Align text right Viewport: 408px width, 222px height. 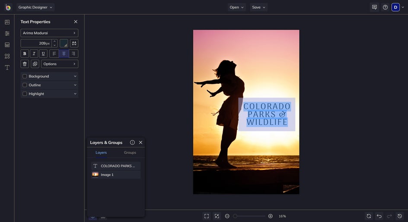pos(73,54)
